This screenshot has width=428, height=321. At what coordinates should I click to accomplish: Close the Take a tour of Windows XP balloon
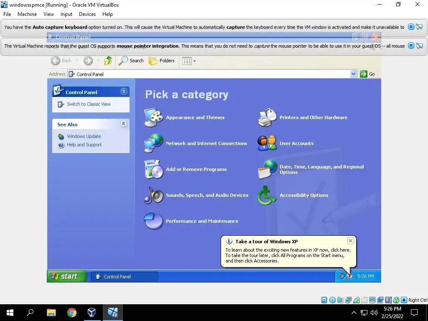coord(351,240)
